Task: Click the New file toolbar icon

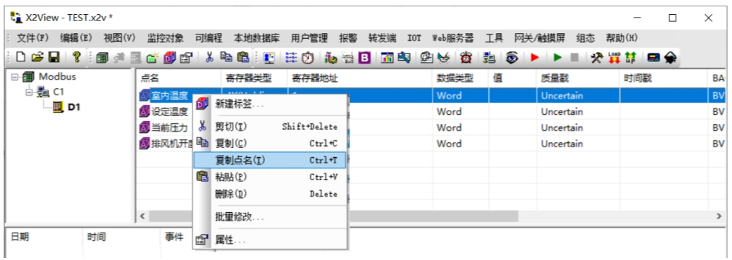Action: (x=21, y=57)
